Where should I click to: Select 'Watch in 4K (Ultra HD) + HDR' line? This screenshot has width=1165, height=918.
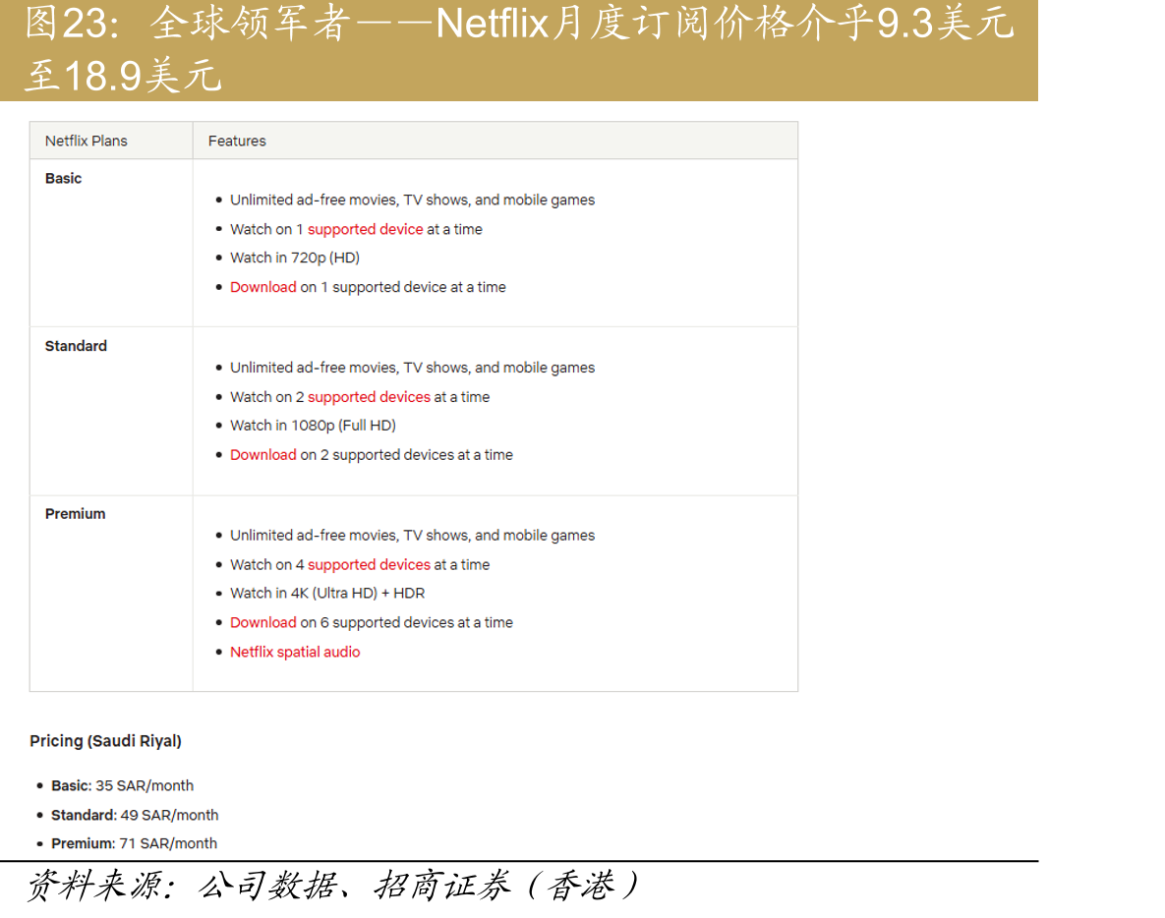pos(327,594)
